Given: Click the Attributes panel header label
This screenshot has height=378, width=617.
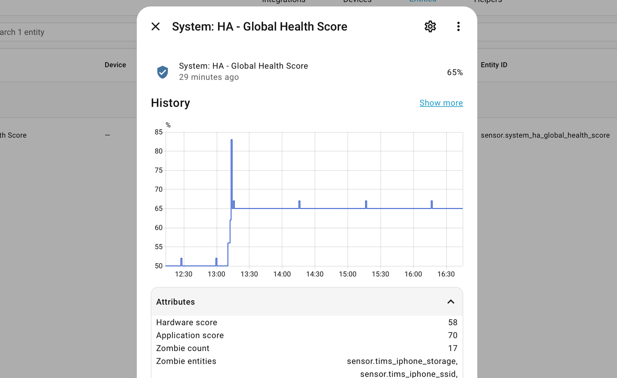Looking at the screenshot, I should pyautogui.click(x=175, y=302).
